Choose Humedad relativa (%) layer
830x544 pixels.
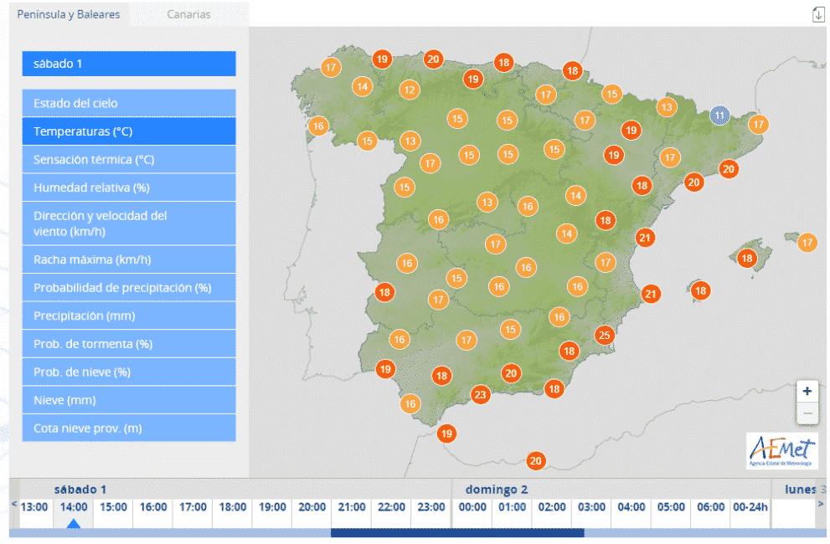click(x=129, y=187)
